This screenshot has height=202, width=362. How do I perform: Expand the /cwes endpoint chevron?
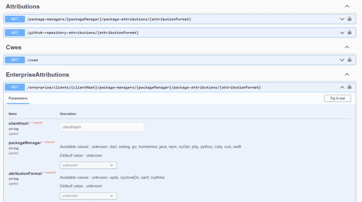click(x=342, y=60)
